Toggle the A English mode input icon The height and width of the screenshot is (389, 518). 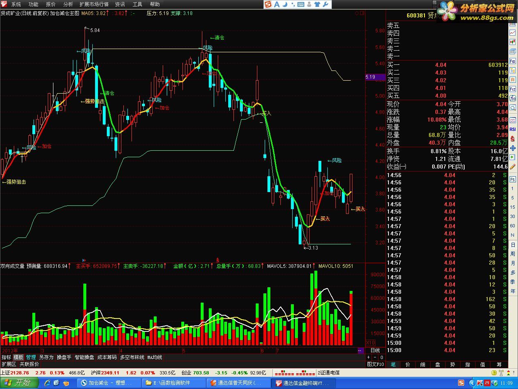277,4
